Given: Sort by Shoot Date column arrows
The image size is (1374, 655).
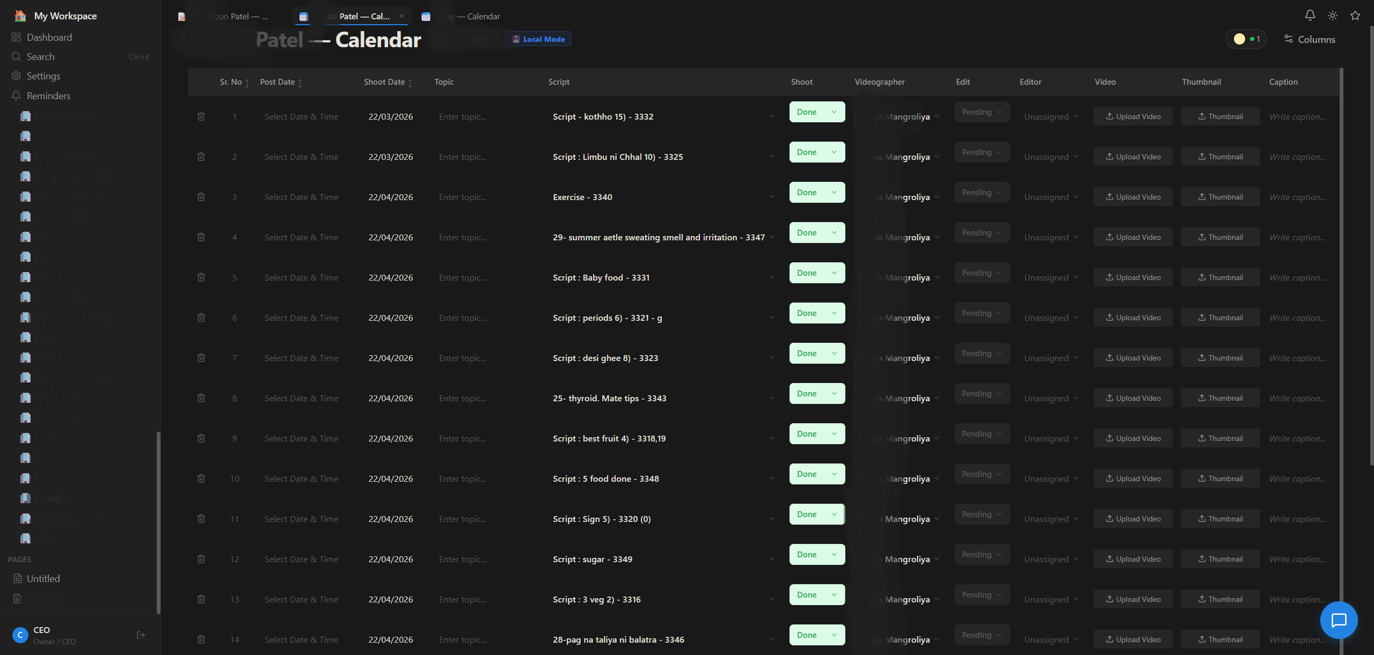Looking at the screenshot, I should click(x=410, y=83).
